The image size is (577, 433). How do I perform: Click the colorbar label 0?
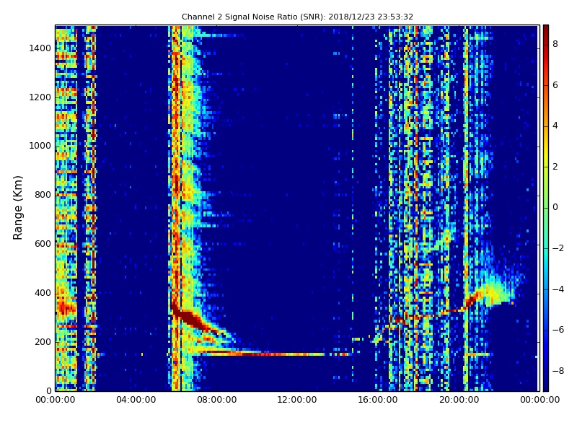[555, 207]
